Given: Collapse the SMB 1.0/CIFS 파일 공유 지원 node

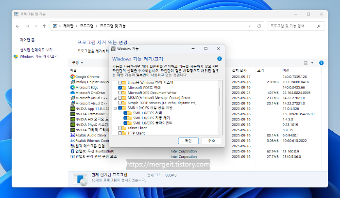Looking at the screenshot, I should (115, 108).
